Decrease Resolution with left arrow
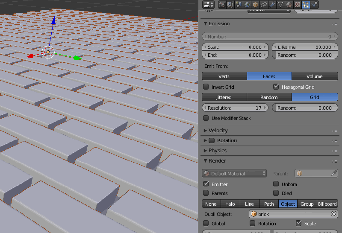 click(x=205, y=108)
